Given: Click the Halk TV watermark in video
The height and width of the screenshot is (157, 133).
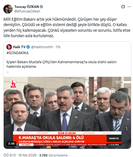Looking at the screenshot, I should (13, 84).
